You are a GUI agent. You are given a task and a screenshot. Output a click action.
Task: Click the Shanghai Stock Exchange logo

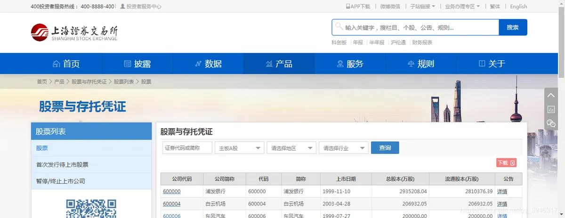click(x=74, y=32)
